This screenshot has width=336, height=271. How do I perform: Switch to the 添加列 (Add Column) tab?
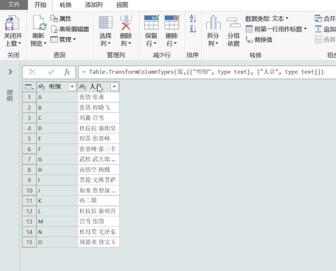(x=93, y=5)
